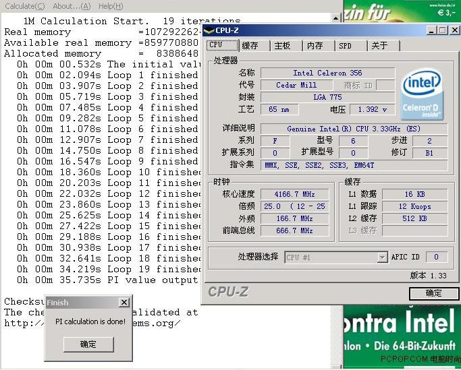Click the 1M Calculation Start line
Image resolution: width=461 pixels, height=370 pixels.
coord(132,21)
